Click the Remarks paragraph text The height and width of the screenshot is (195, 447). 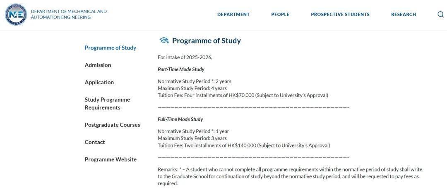(x=290, y=176)
